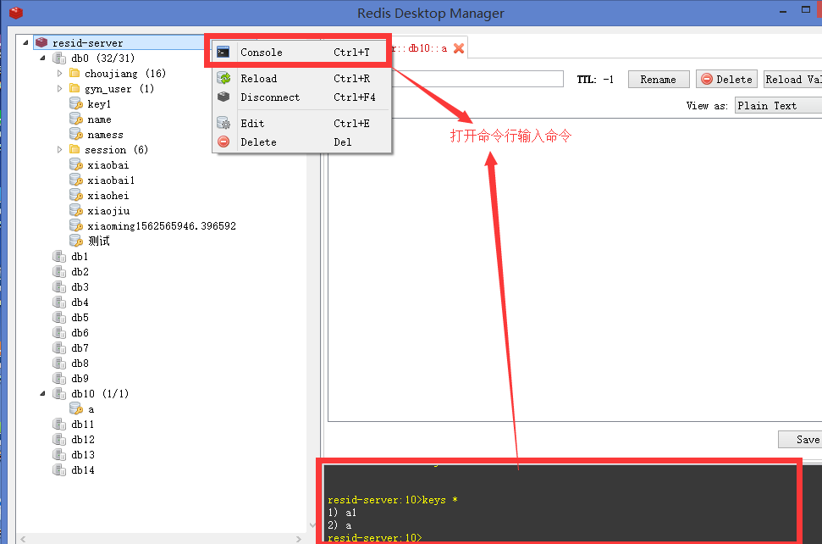Click the Save button

point(801,439)
